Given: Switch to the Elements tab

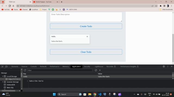Looking at the screenshot, I should pyautogui.click(x=15, y=67).
